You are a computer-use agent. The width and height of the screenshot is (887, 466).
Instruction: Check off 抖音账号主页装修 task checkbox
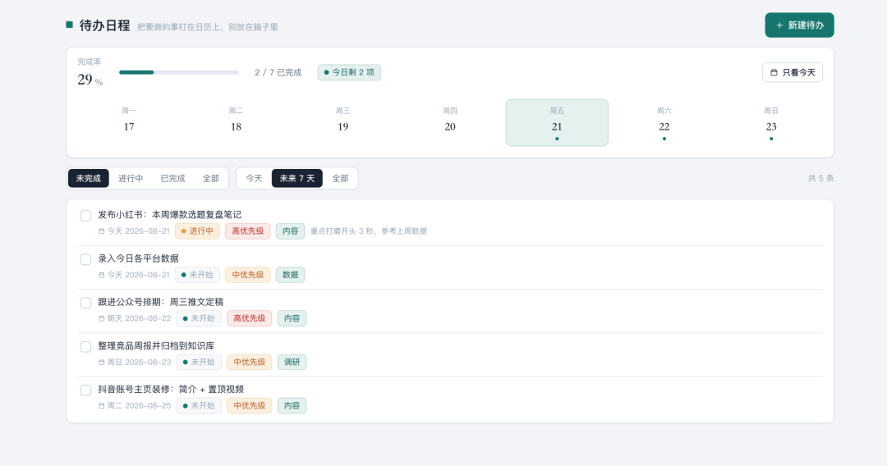pos(85,391)
